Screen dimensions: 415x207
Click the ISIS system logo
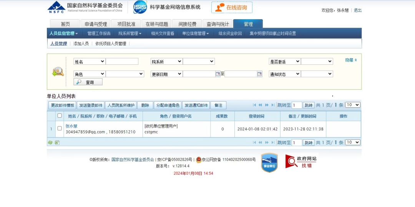click(140, 7)
